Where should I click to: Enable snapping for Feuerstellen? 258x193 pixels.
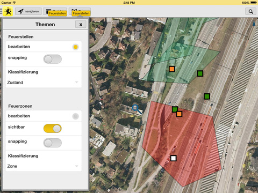click(53, 59)
